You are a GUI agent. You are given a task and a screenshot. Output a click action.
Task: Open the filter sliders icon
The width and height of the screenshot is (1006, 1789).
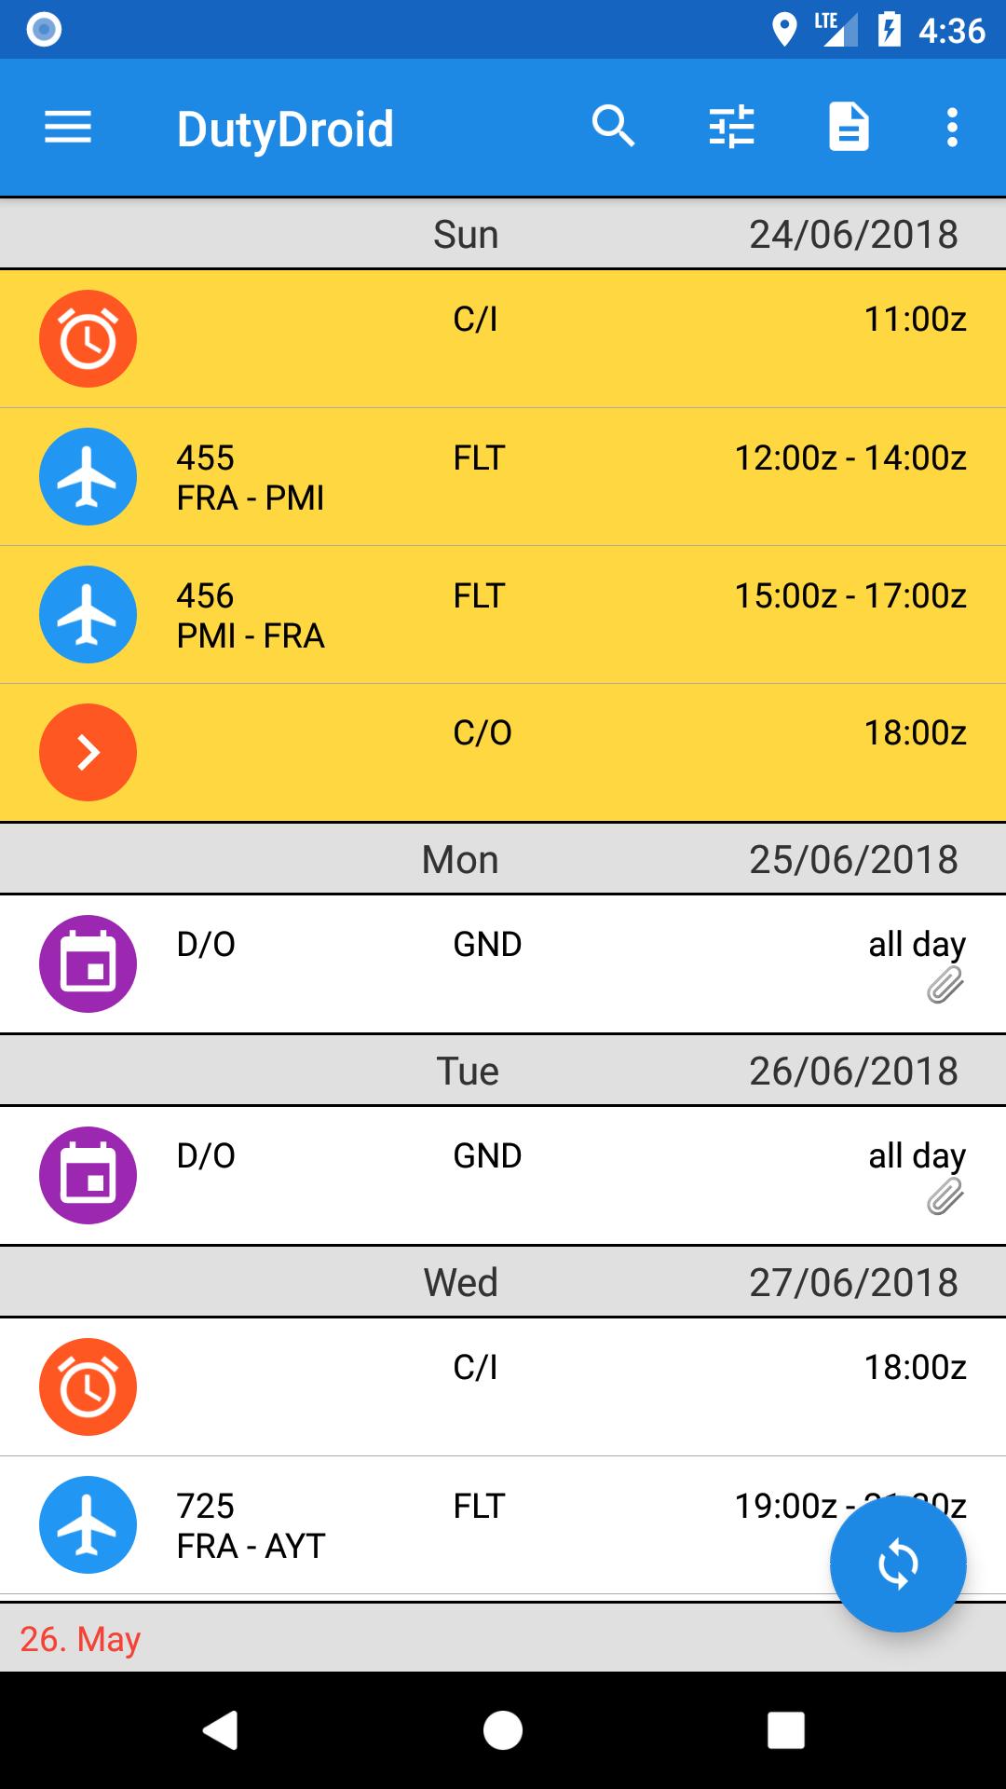point(732,128)
